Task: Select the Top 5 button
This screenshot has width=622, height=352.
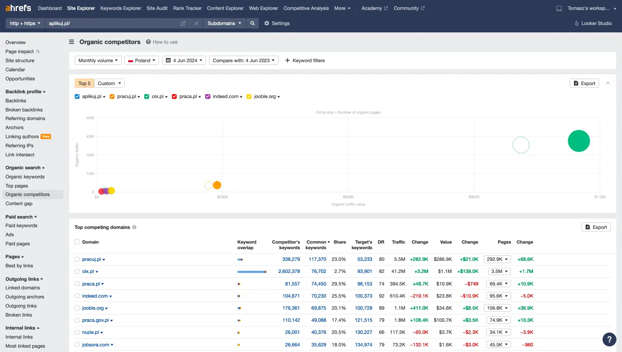Action: click(x=84, y=83)
